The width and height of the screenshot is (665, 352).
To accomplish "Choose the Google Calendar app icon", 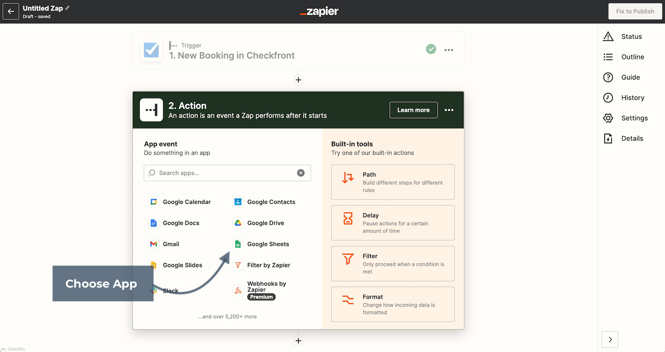I will point(153,202).
